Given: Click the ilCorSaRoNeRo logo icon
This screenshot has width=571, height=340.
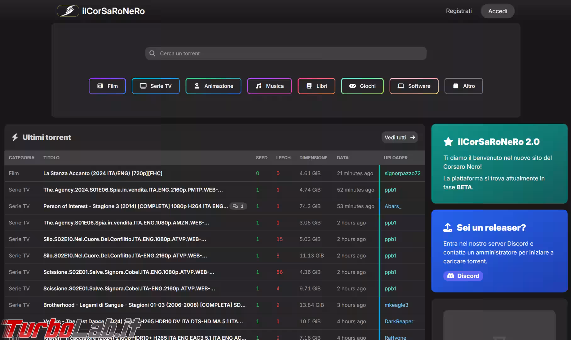Looking at the screenshot, I should tap(68, 11).
